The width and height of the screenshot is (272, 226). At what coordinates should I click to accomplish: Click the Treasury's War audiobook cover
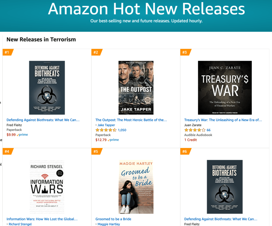pyautogui.click(x=225, y=88)
